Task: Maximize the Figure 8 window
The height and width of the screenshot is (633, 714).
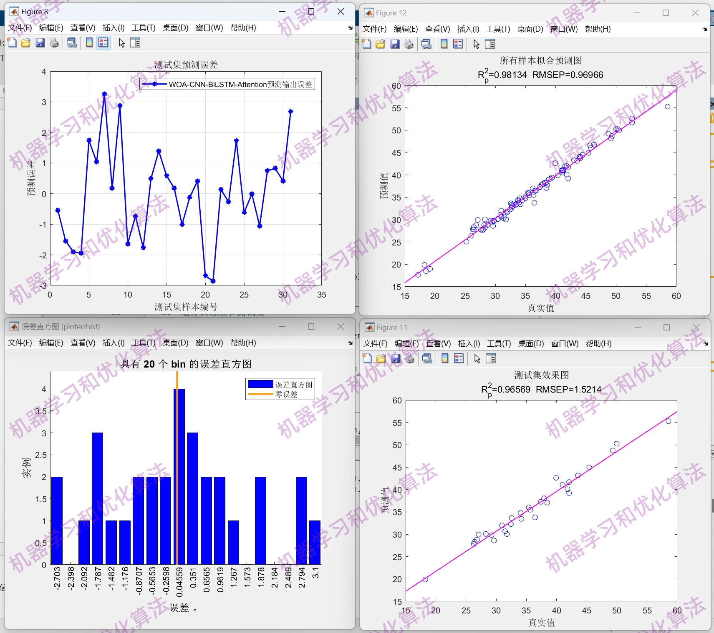Action: tap(311, 12)
